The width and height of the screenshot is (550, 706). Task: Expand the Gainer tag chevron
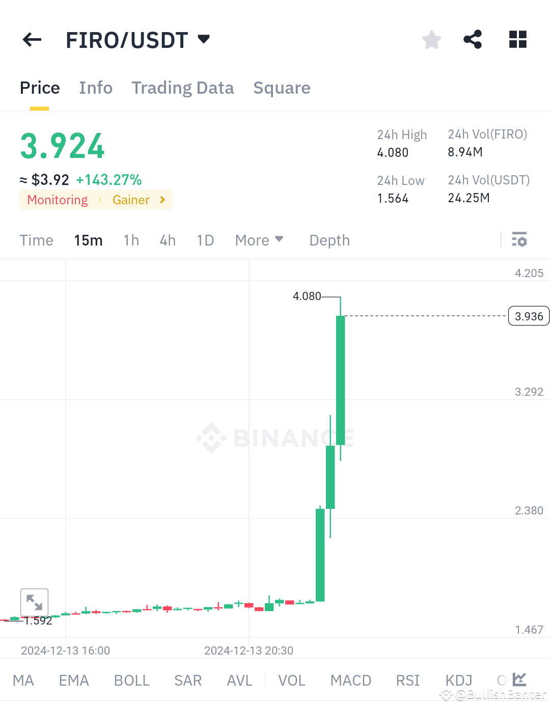162,200
